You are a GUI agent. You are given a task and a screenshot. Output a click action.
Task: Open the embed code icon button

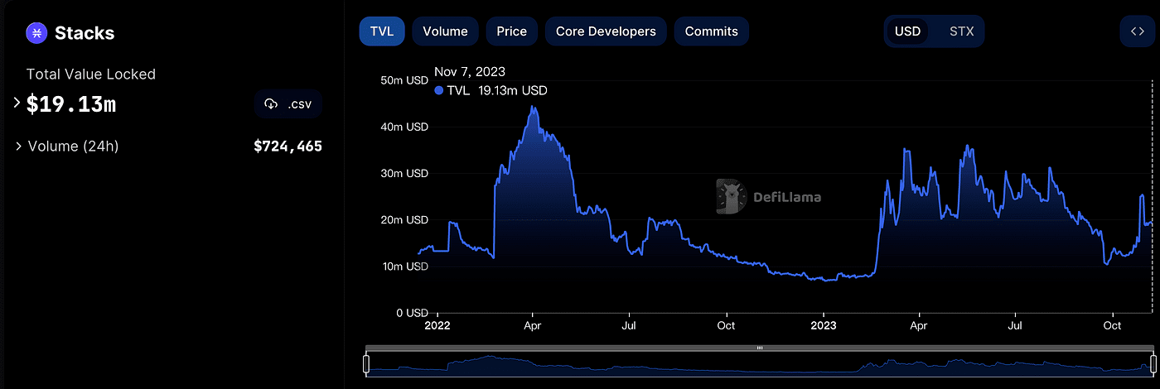click(1136, 31)
